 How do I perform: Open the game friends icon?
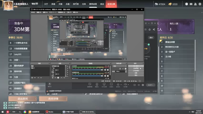pos(195,4)
